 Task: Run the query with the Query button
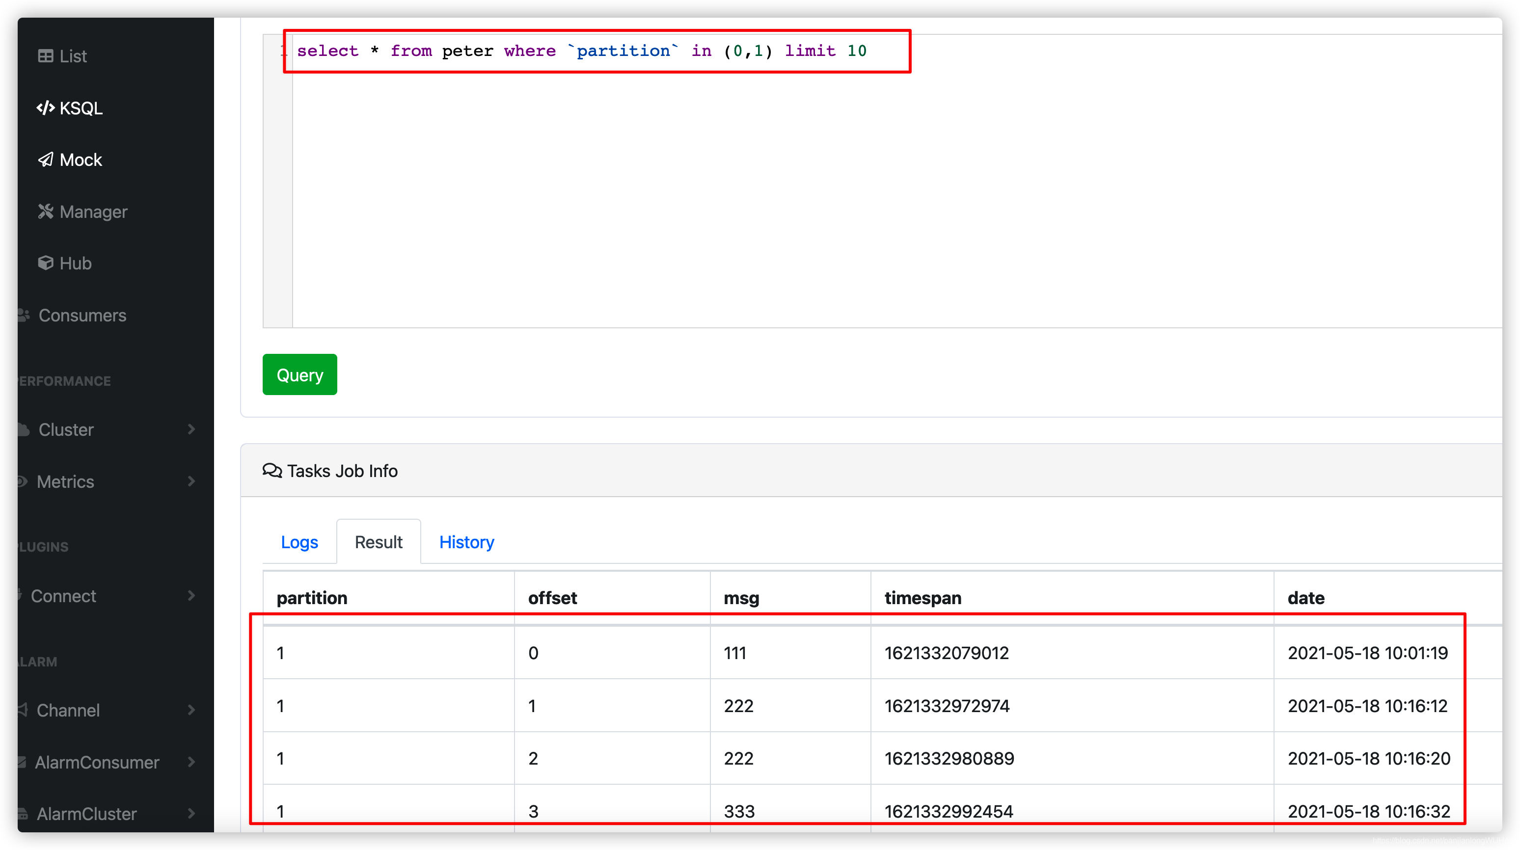point(299,374)
